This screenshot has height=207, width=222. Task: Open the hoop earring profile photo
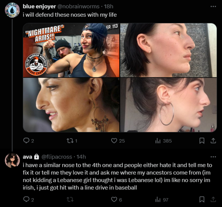168,105
